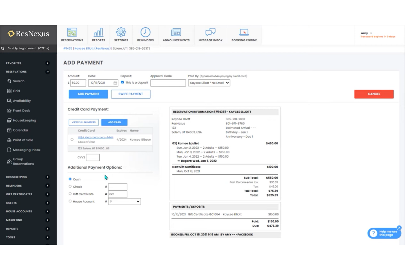Open the Booking Engine icon
The height and width of the screenshot is (270, 405).
pos(244,34)
